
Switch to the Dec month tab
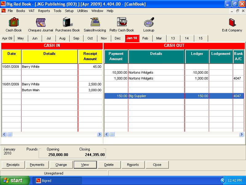pyautogui.click(x=118, y=38)
